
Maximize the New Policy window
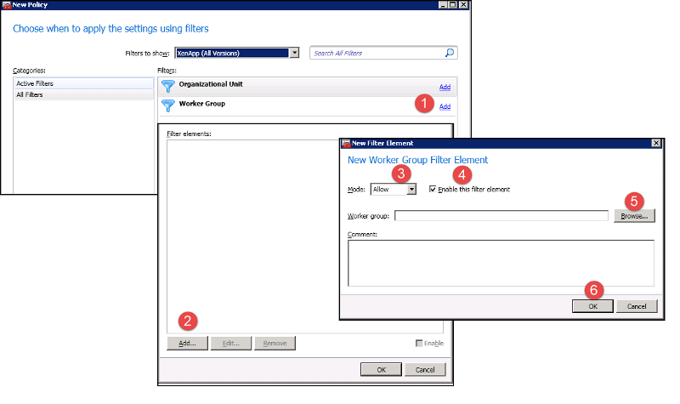453,5
